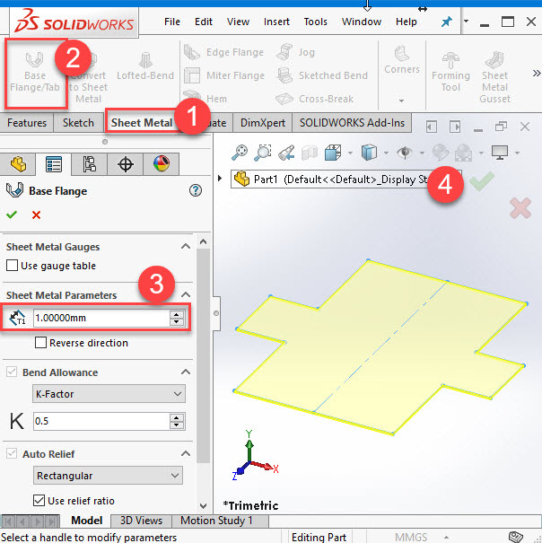Confirm feature using viewport green check

coord(482,181)
